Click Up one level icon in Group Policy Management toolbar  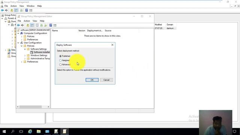tap(12, 10)
